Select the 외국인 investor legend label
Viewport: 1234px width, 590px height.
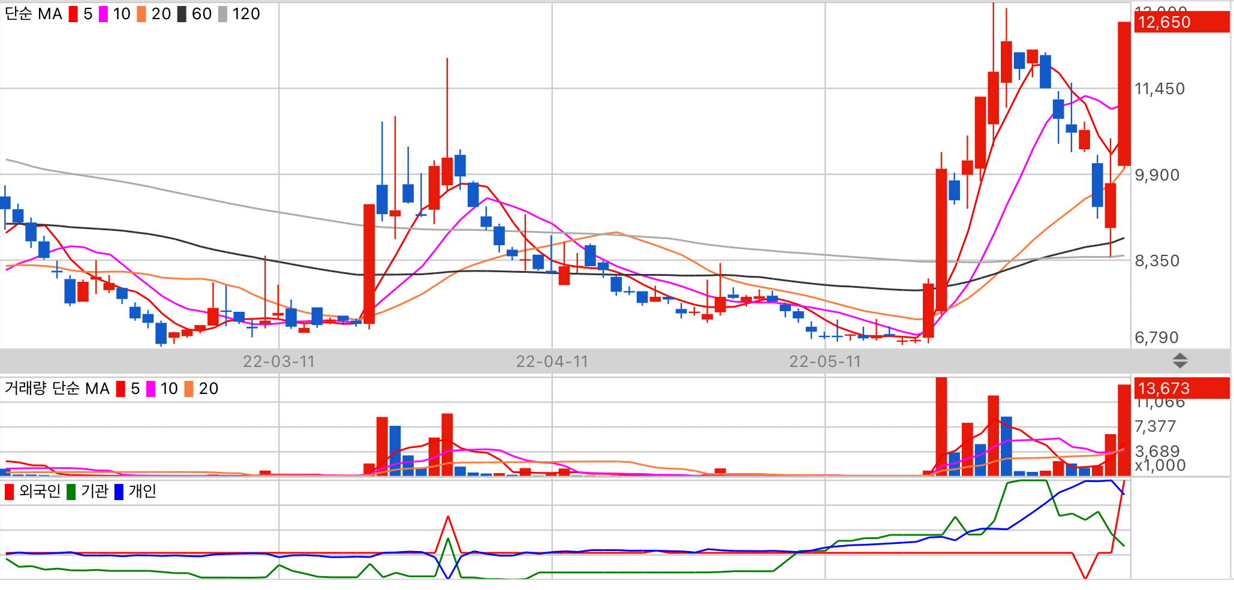pos(40,492)
